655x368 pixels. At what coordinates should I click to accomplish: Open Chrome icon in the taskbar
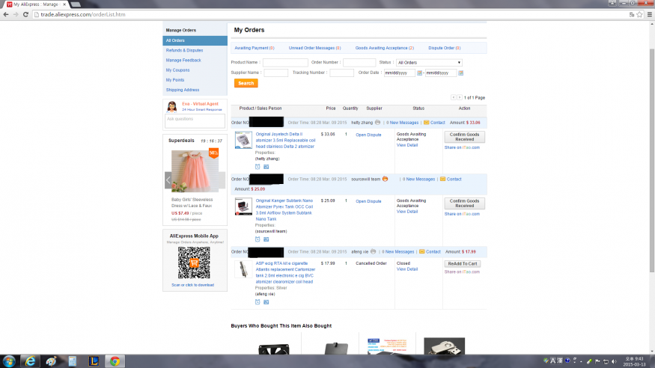click(115, 361)
